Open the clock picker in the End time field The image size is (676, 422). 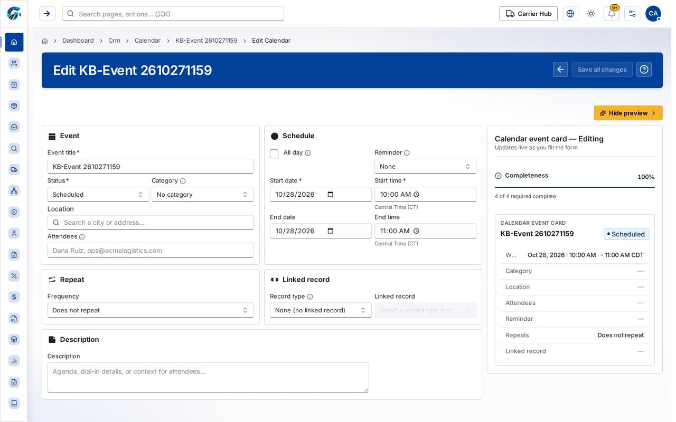416,231
